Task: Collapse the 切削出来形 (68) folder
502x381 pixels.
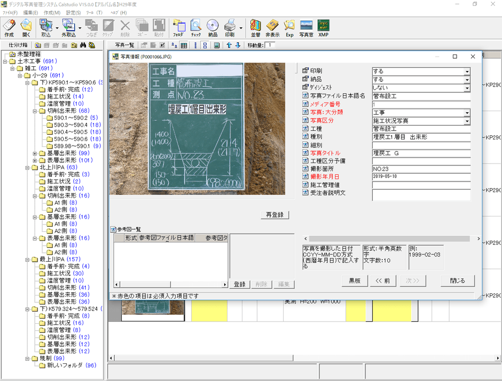Action: (x=35, y=111)
